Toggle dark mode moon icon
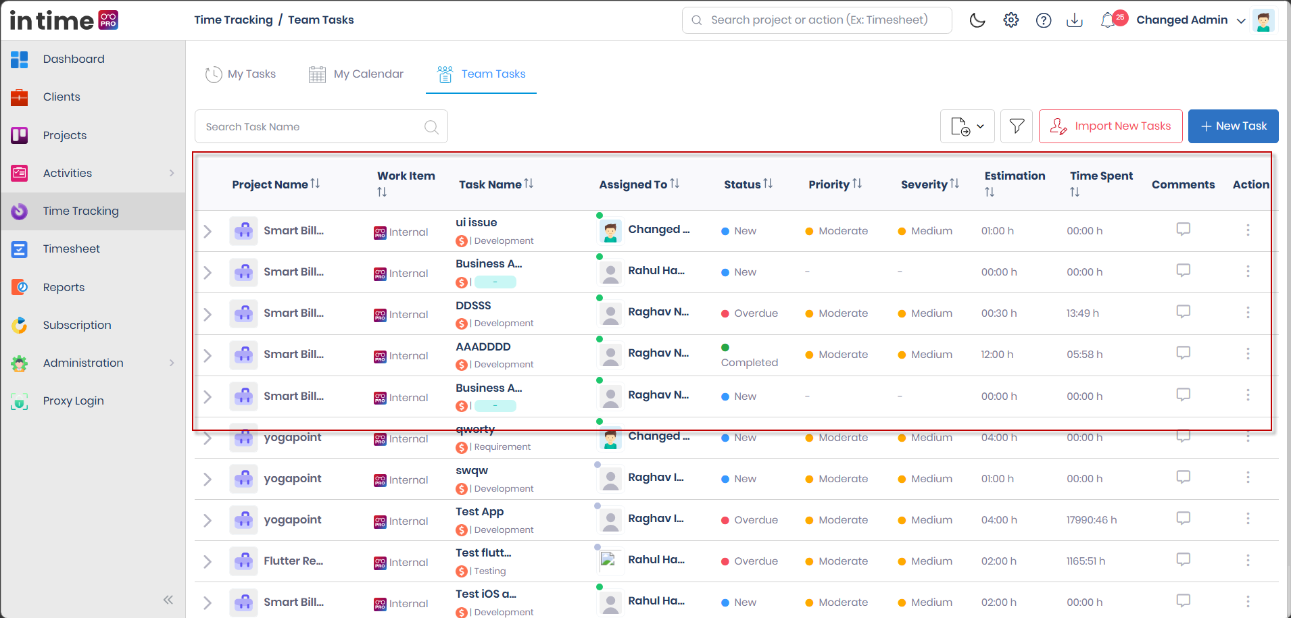This screenshot has width=1291, height=618. coord(977,20)
